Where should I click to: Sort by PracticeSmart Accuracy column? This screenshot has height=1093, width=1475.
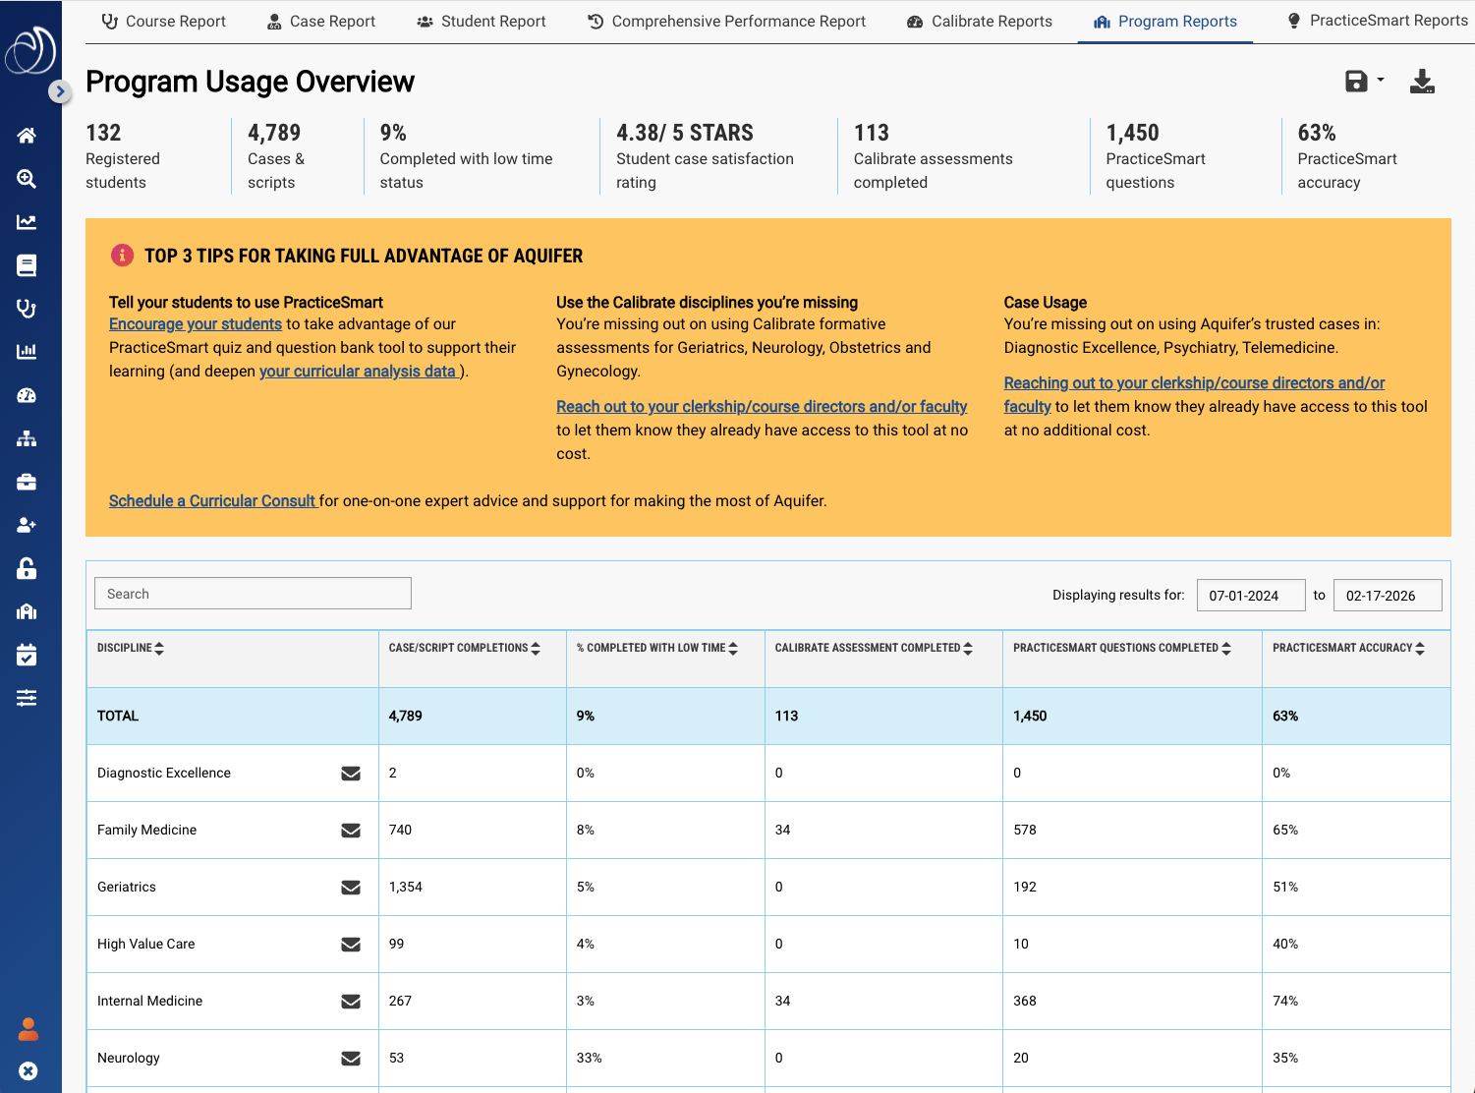[x=1419, y=648]
